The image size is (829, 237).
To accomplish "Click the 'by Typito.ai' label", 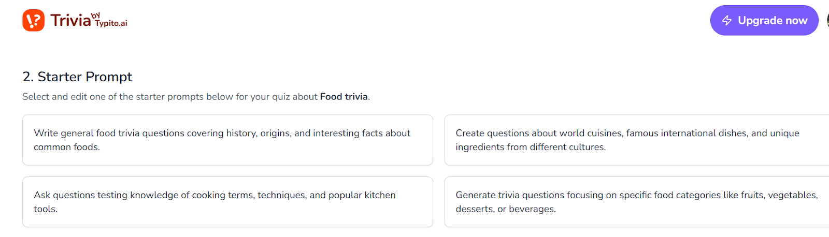I will tap(110, 20).
